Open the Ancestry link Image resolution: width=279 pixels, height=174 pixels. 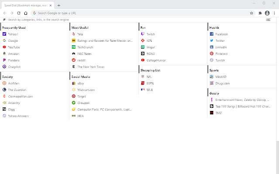click(14, 103)
